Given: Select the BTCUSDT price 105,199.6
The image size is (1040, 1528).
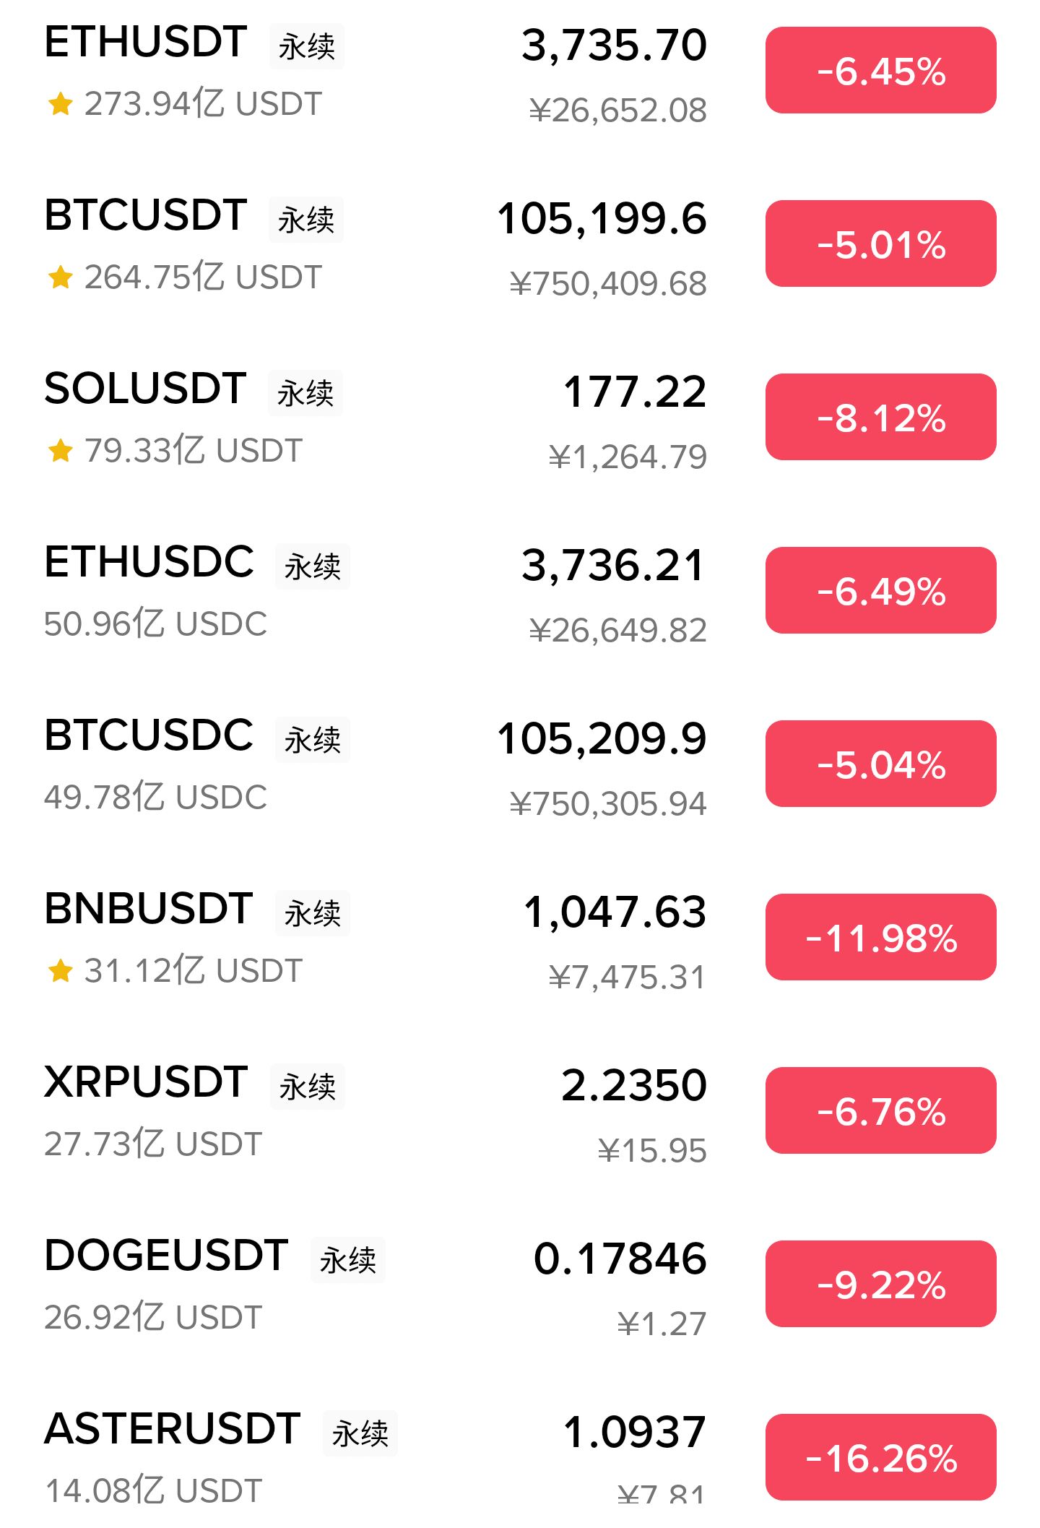Looking at the screenshot, I should click(x=602, y=218).
